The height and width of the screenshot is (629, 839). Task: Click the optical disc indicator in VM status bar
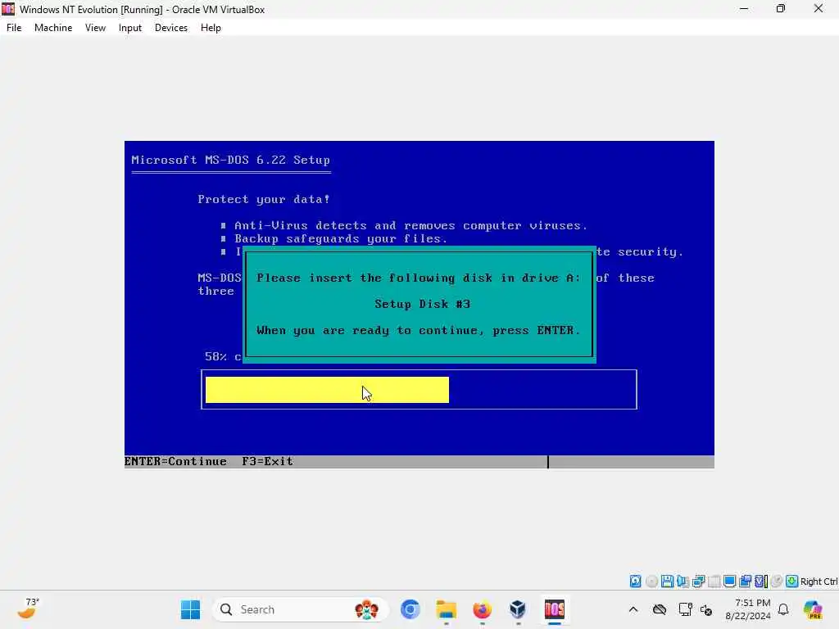pos(651,581)
